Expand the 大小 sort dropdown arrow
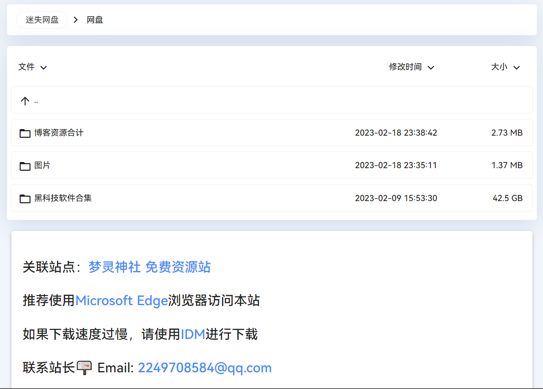 tap(517, 68)
